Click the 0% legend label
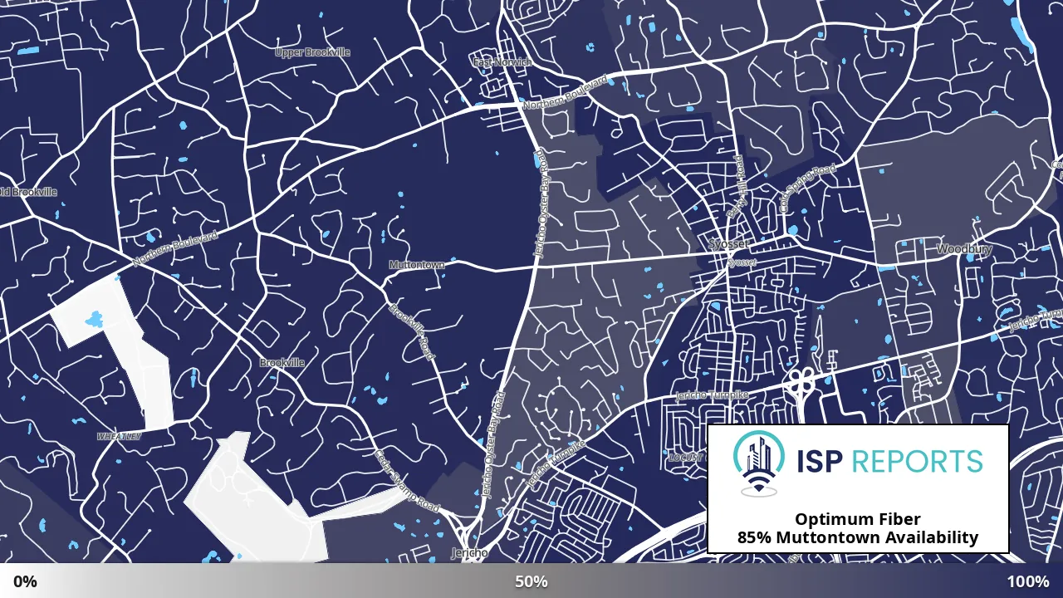Screen dimensions: 1063x598 click(x=25, y=581)
